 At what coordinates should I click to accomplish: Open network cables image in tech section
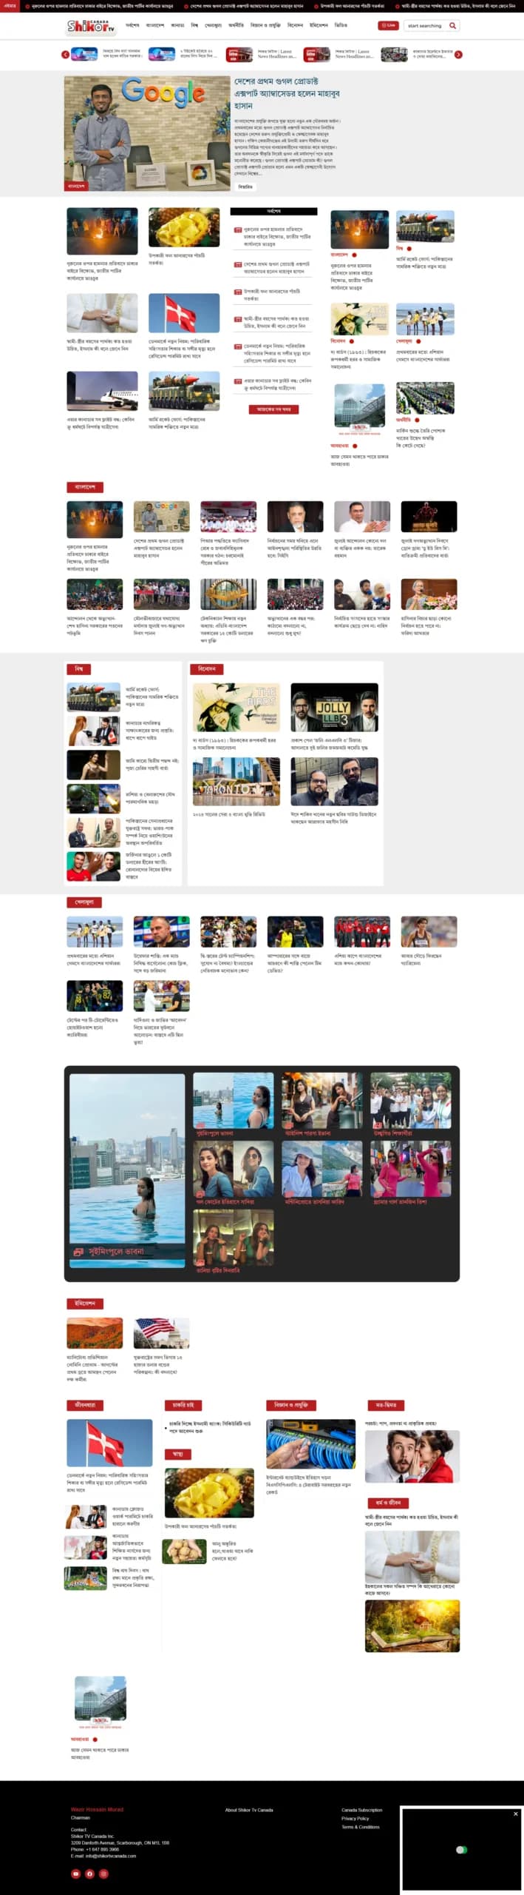click(x=310, y=1443)
